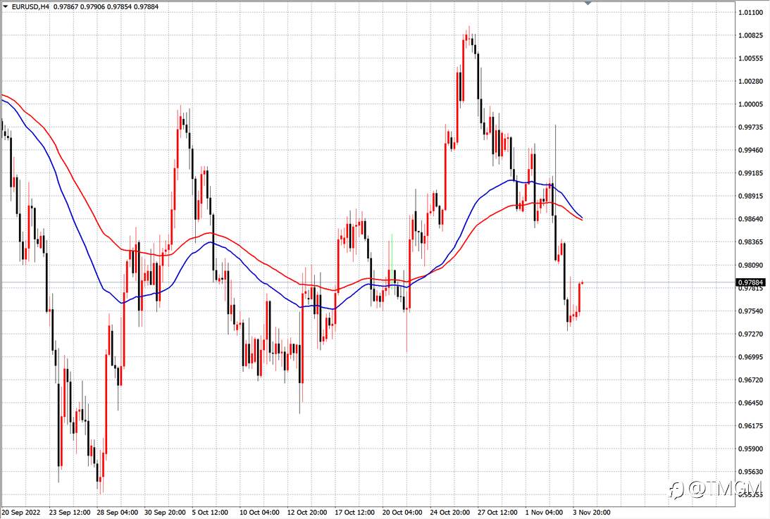Click the 30 Sep 20:00 time label
Screen dimensions: 770x519
click(165, 513)
